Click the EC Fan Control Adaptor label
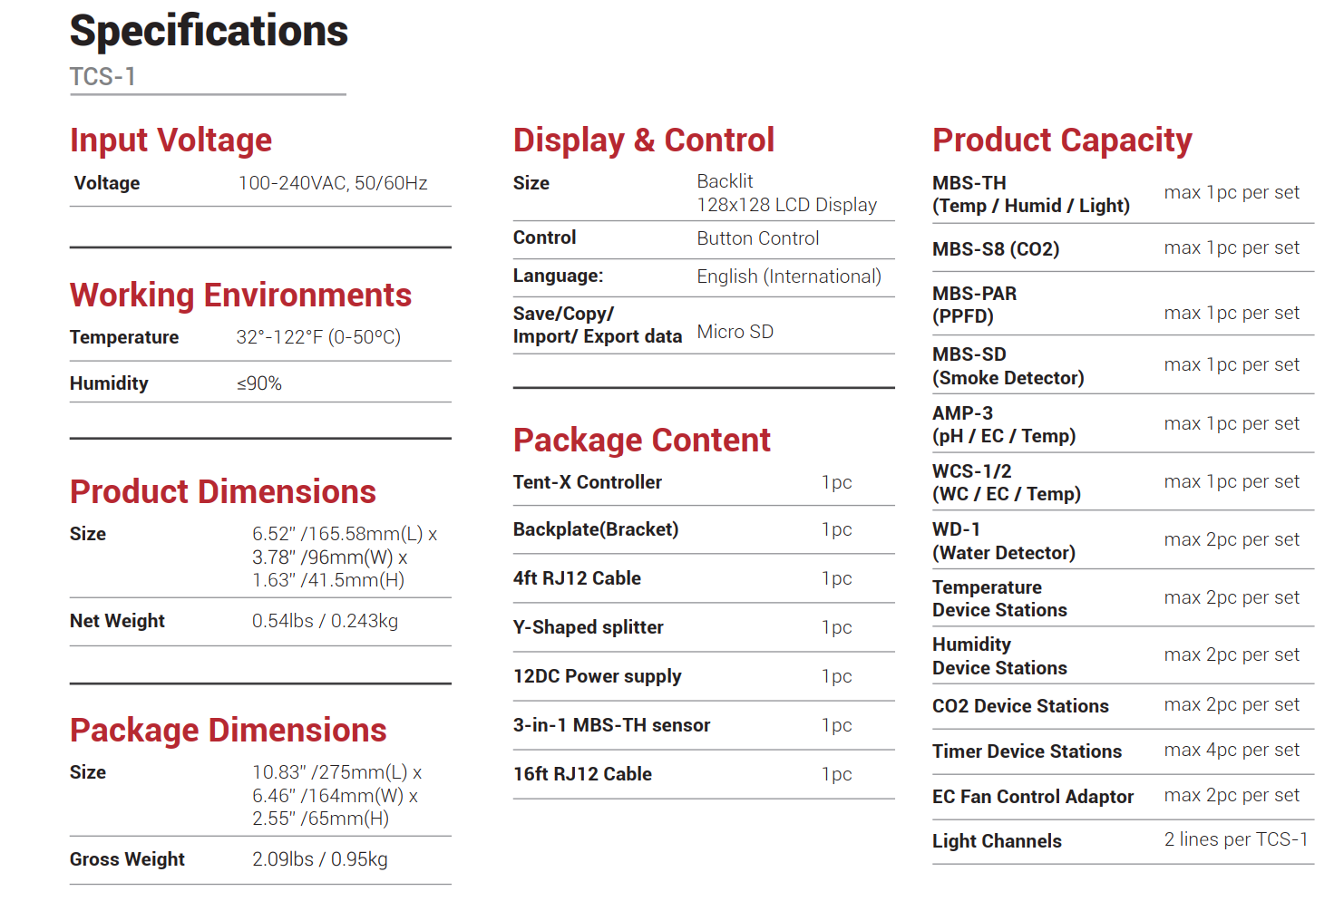 click(x=1033, y=797)
